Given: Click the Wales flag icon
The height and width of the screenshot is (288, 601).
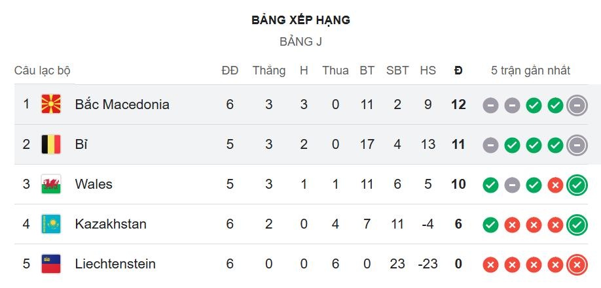Looking at the screenshot, I should [x=51, y=184].
